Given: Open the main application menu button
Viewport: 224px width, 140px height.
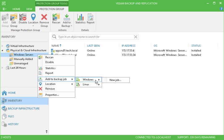Looking at the screenshot, I should [x=4, y=9].
